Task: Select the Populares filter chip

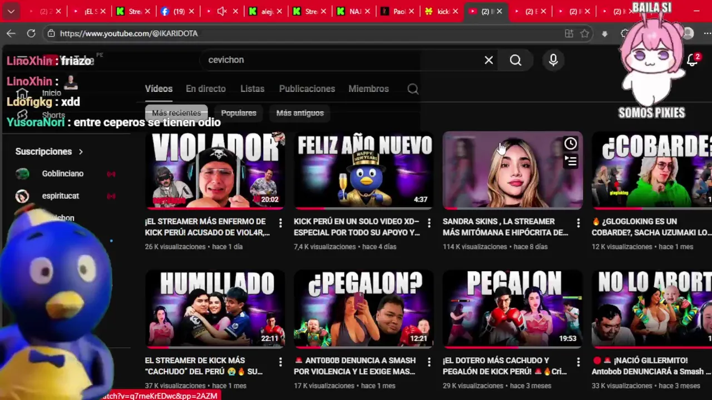Action: pyautogui.click(x=239, y=113)
